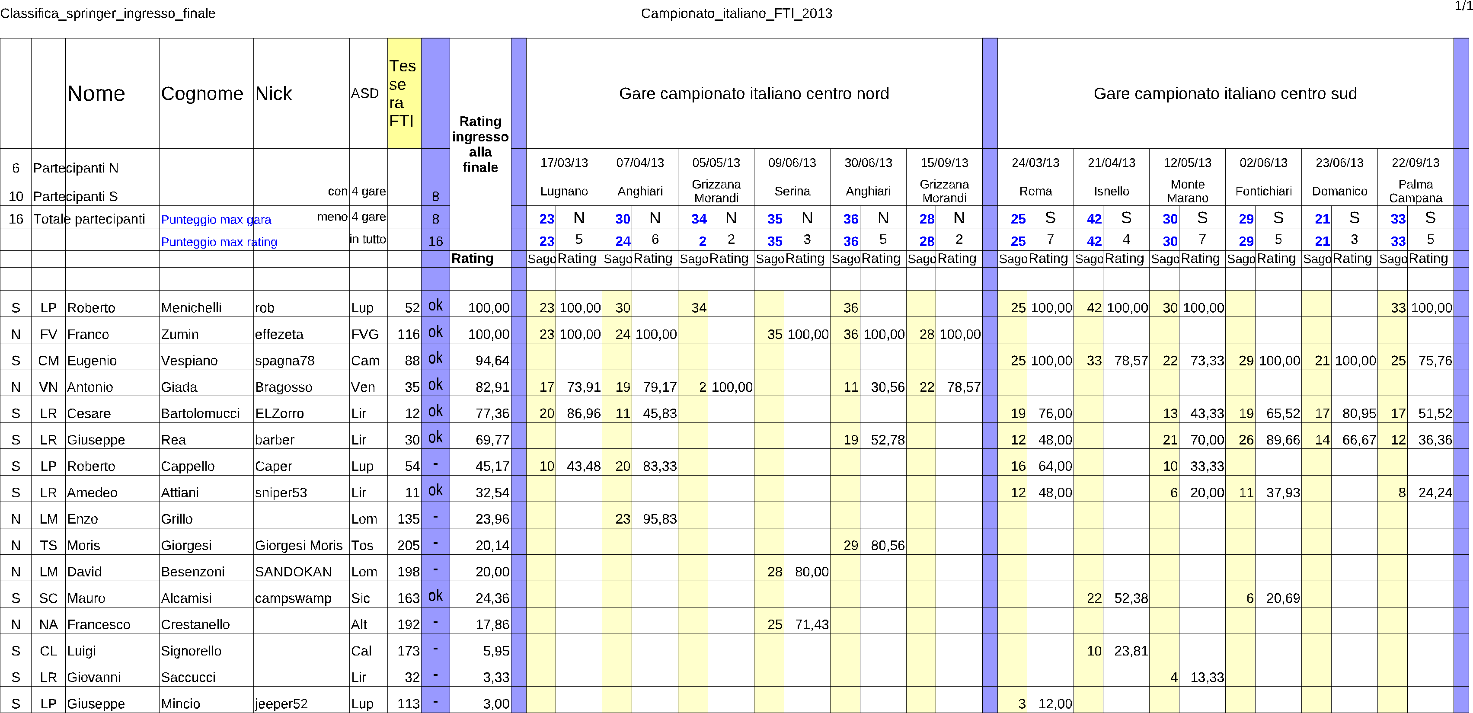Select the 'Tessera FTI' yellow header cell
This screenshot has height=713, width=1473.
(404, 93)
